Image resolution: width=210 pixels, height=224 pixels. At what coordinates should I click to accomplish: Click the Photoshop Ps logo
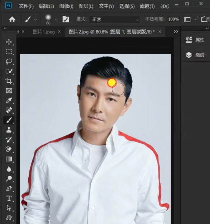tap(8, 6)
